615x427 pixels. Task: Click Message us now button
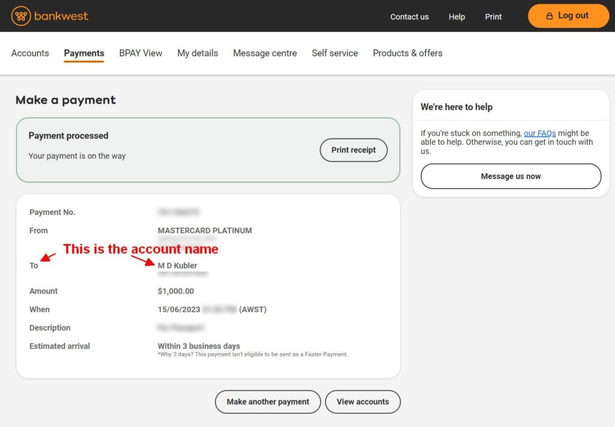pos(510,177)
